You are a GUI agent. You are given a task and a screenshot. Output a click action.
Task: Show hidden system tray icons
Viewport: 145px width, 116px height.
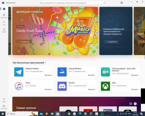[118, 114]
